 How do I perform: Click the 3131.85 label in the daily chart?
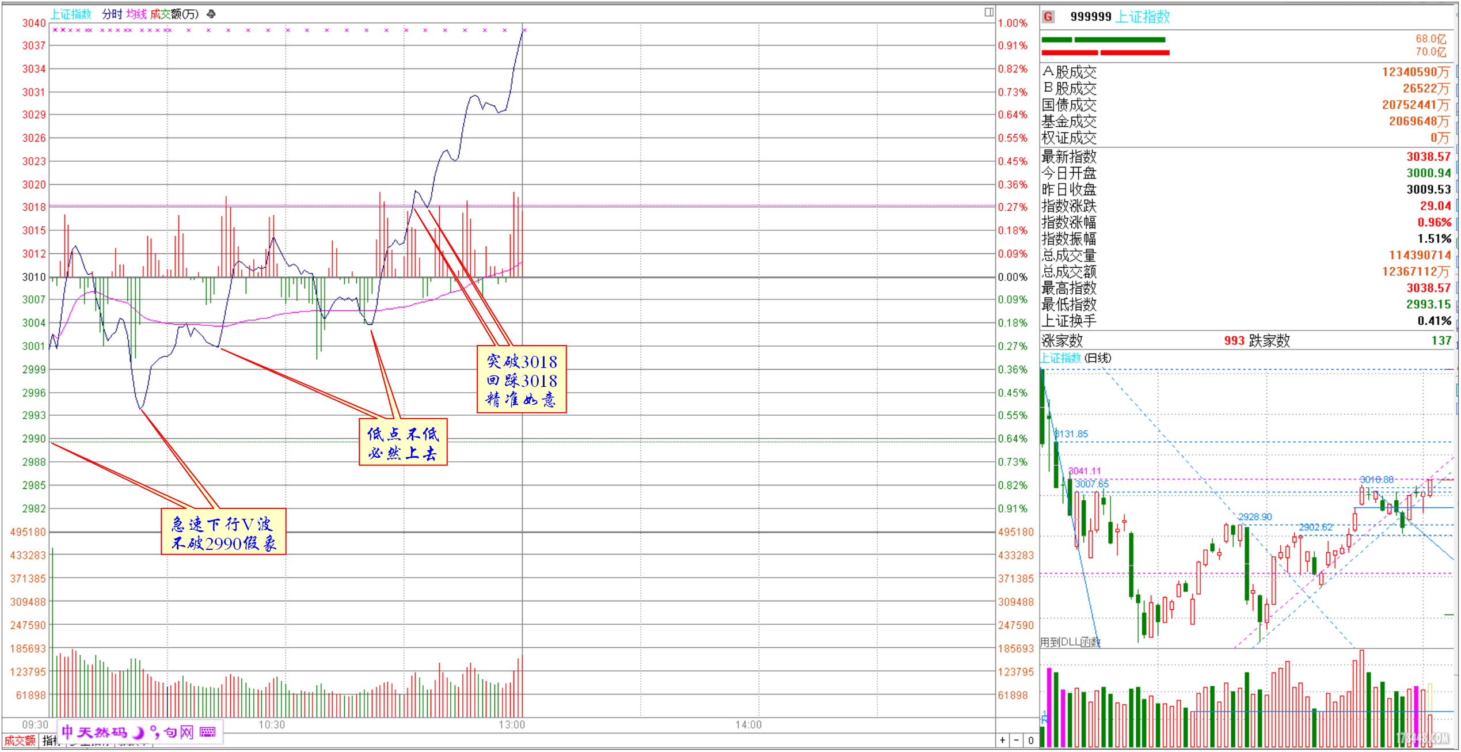coord(1071,434)
